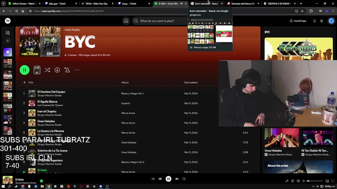Open album Blanco y Negro Vol. 2
This screenshot has height=189, width=337.
point(133,162)
